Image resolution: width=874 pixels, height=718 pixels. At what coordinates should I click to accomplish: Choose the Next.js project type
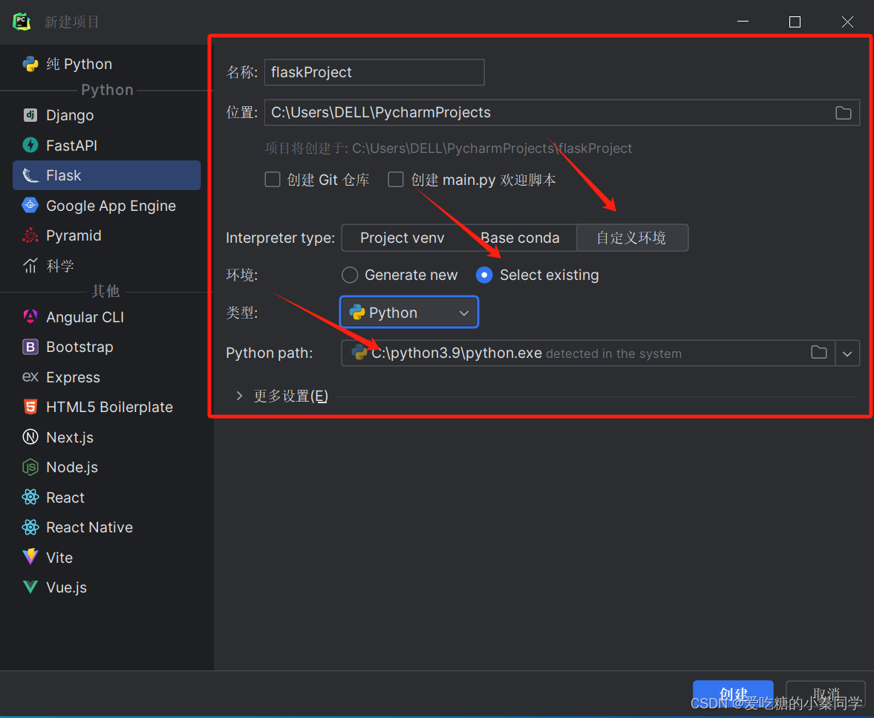(x=106, y=437)
